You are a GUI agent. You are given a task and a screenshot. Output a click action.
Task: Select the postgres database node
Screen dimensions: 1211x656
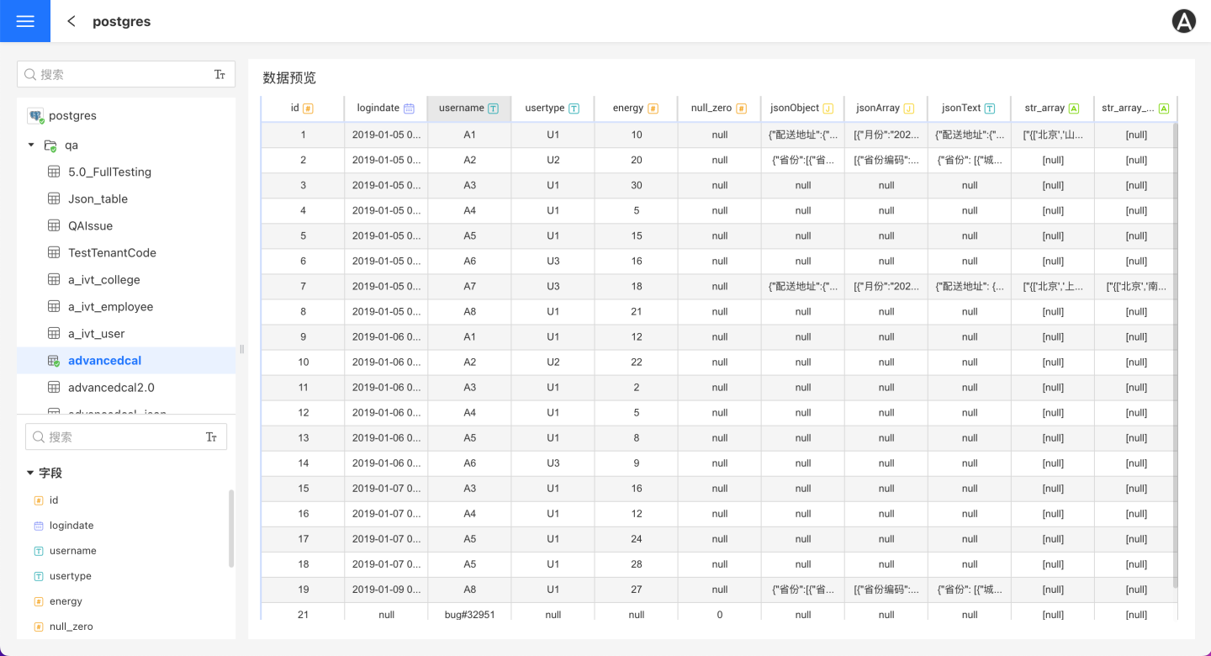click(72, 115)
